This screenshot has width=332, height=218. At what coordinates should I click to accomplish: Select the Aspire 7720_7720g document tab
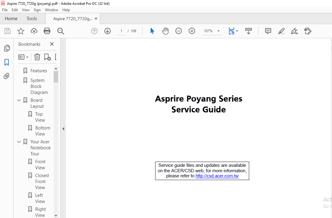coord(73,19)
